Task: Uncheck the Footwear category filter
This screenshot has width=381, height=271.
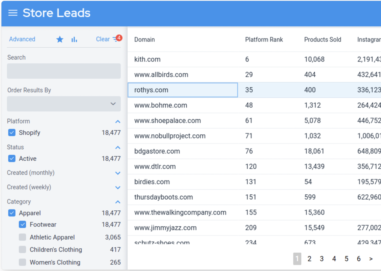Action: click(x=22, y=225)
